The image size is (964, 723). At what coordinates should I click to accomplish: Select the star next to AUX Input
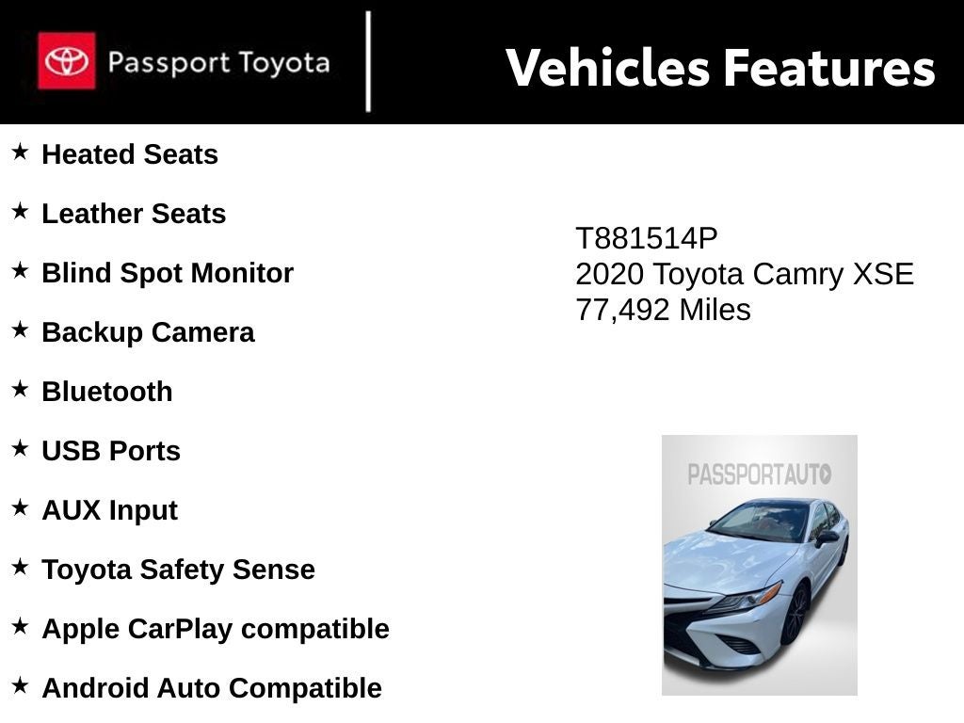point(20,507)
